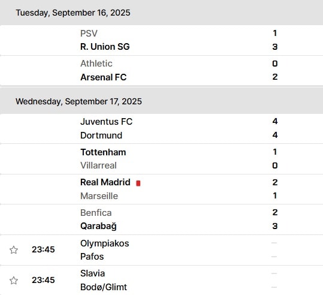Select the Juventus FC team name
The height and width of the screenshot is (295, 323).
106,122
